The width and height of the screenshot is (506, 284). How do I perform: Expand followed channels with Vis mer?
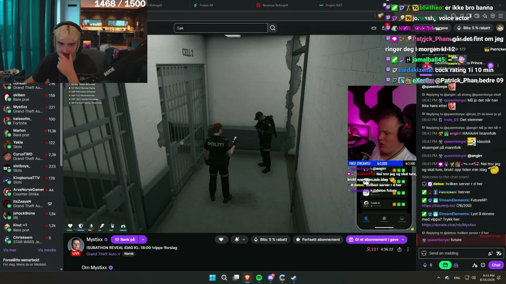pyautogui.click(x=10, y=250)
